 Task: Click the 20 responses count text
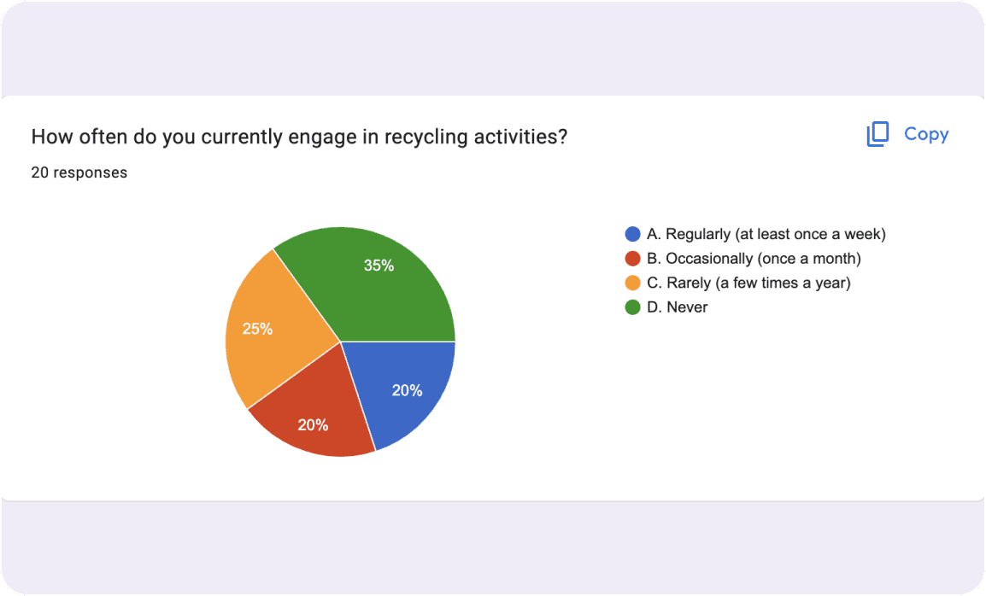(79, 172)
